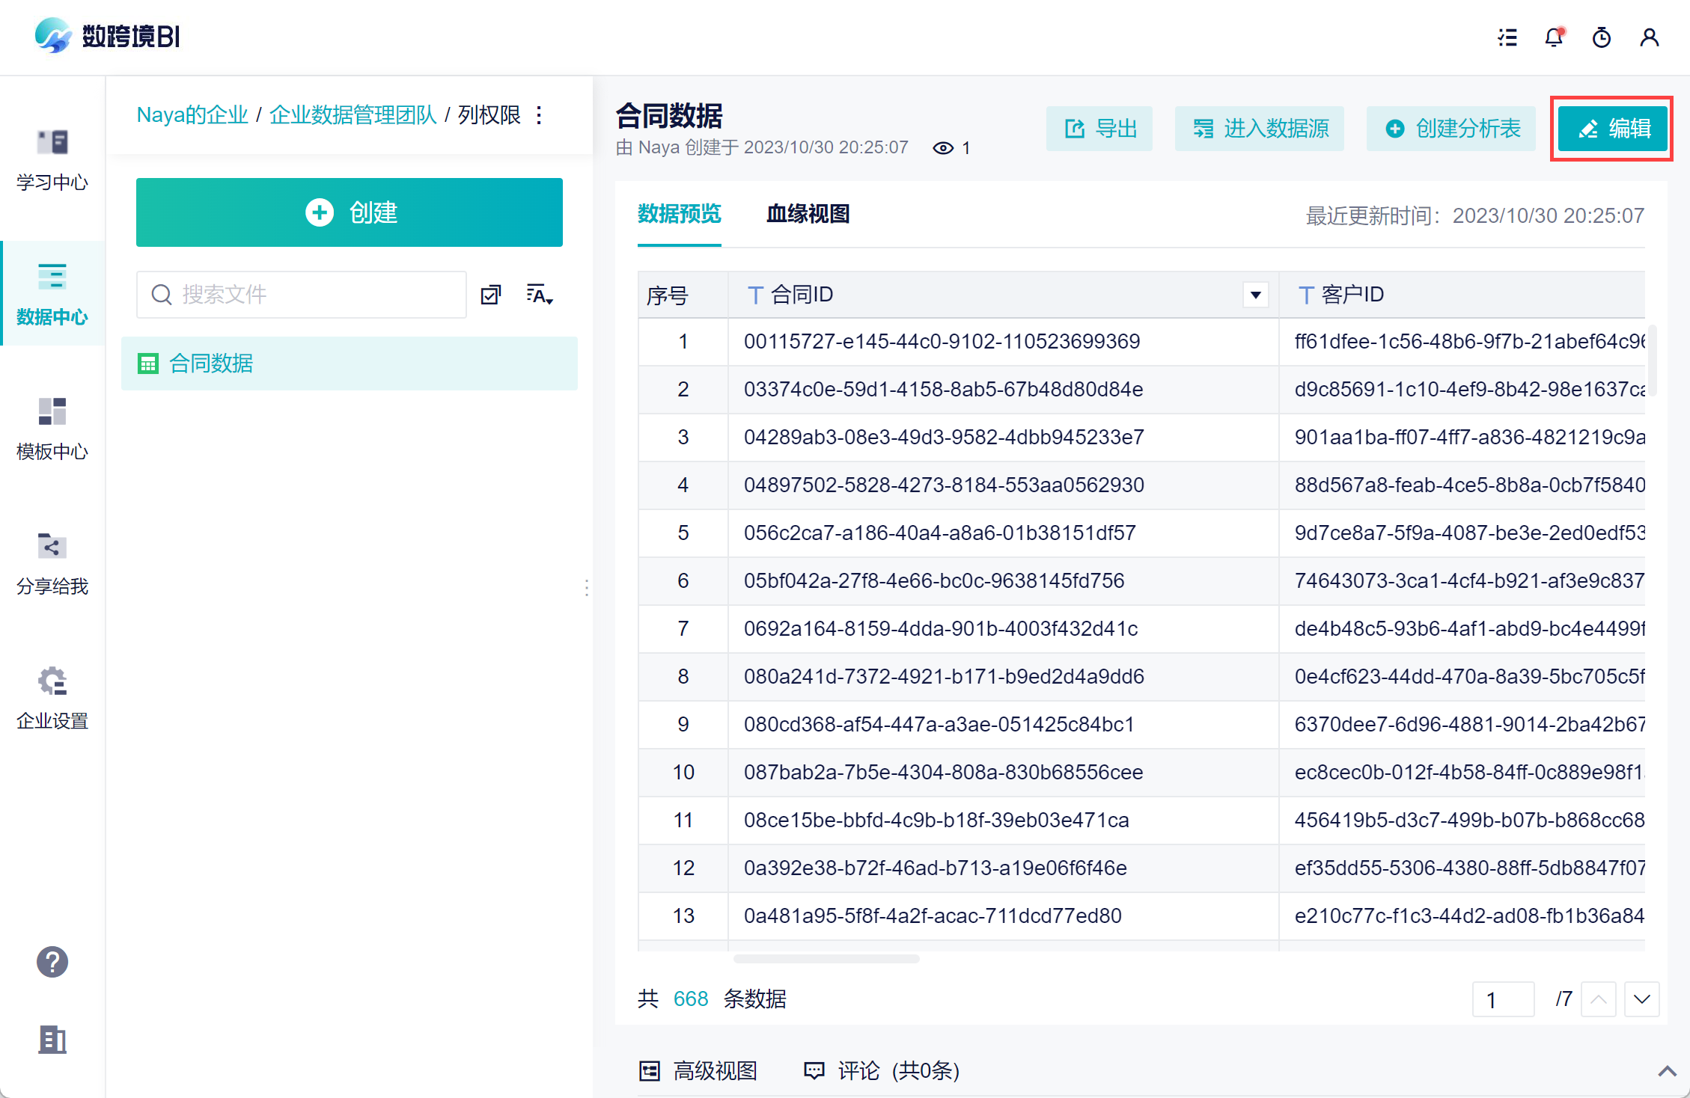Go to previous page with up arrow
Screen dimensions: 1690x1098
(x=1599, y=999)
